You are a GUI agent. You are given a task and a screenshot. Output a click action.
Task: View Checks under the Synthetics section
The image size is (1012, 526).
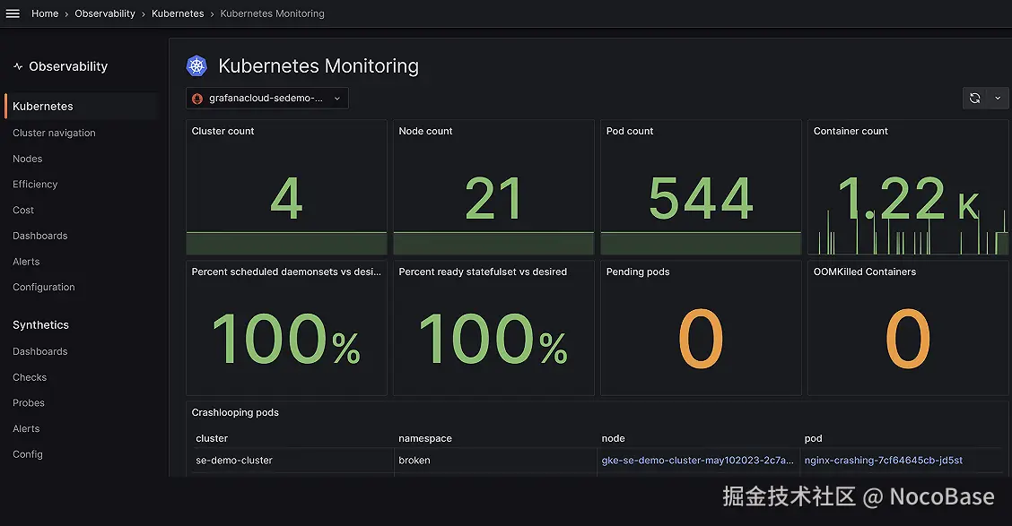pos(29,377)
